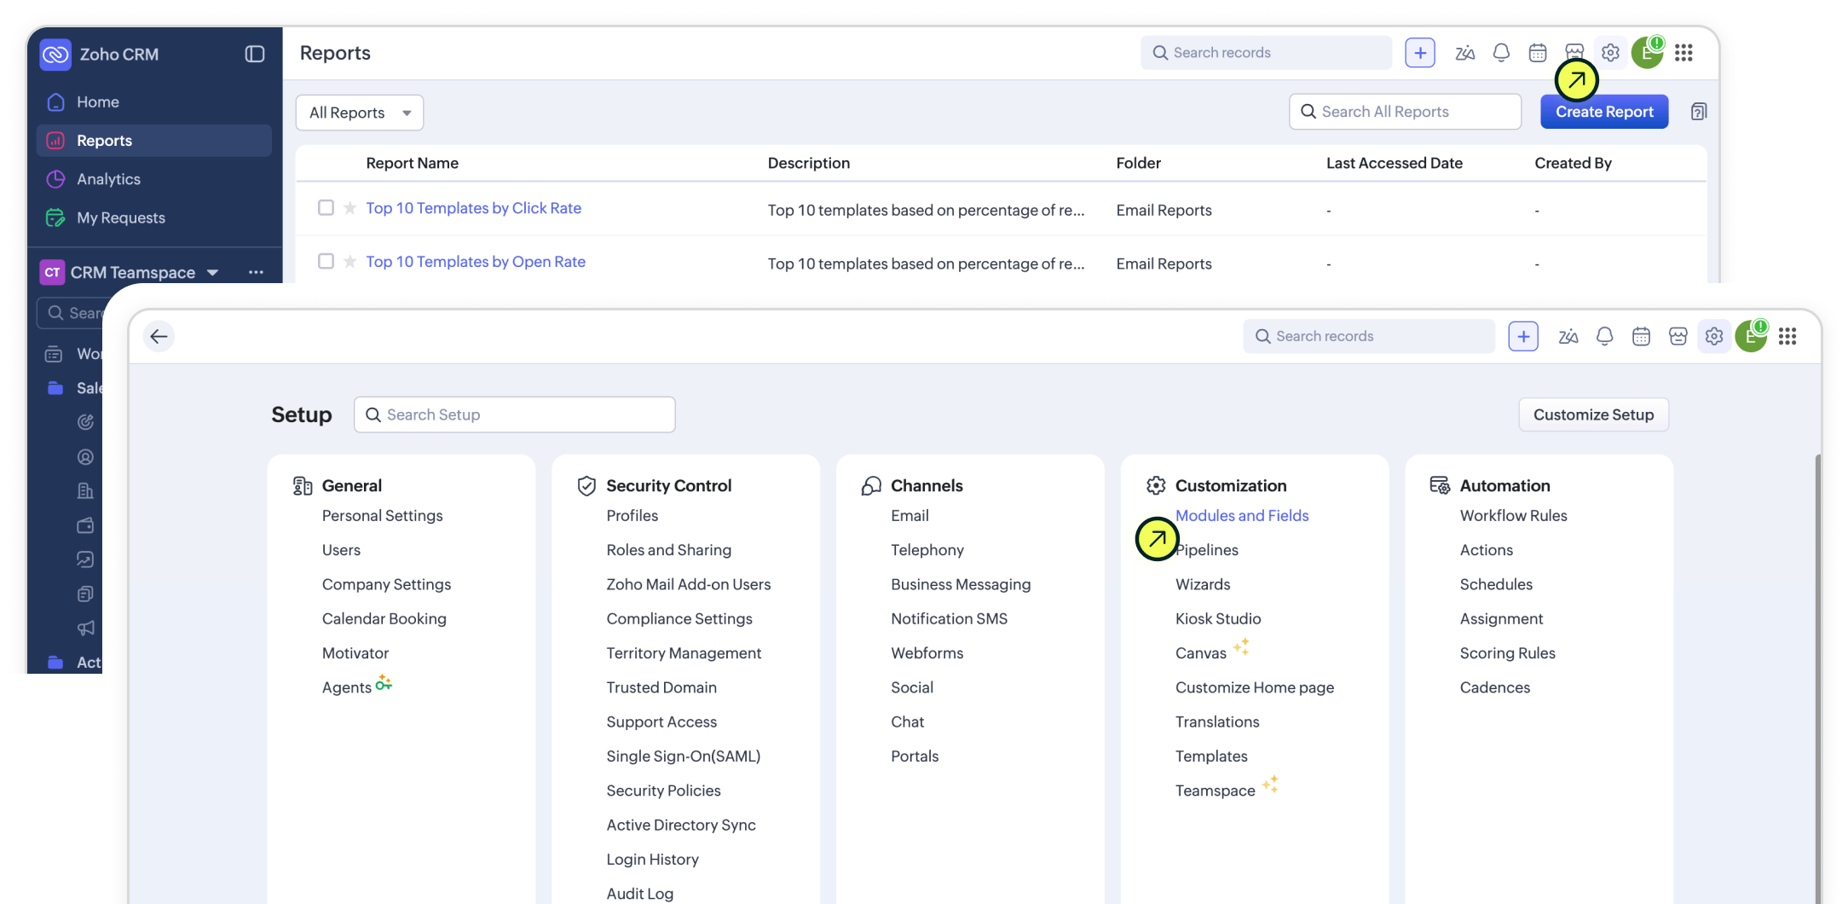The image size is (1848, 904).
Task: Open Home in sidebar
Action: coord(154,102)
